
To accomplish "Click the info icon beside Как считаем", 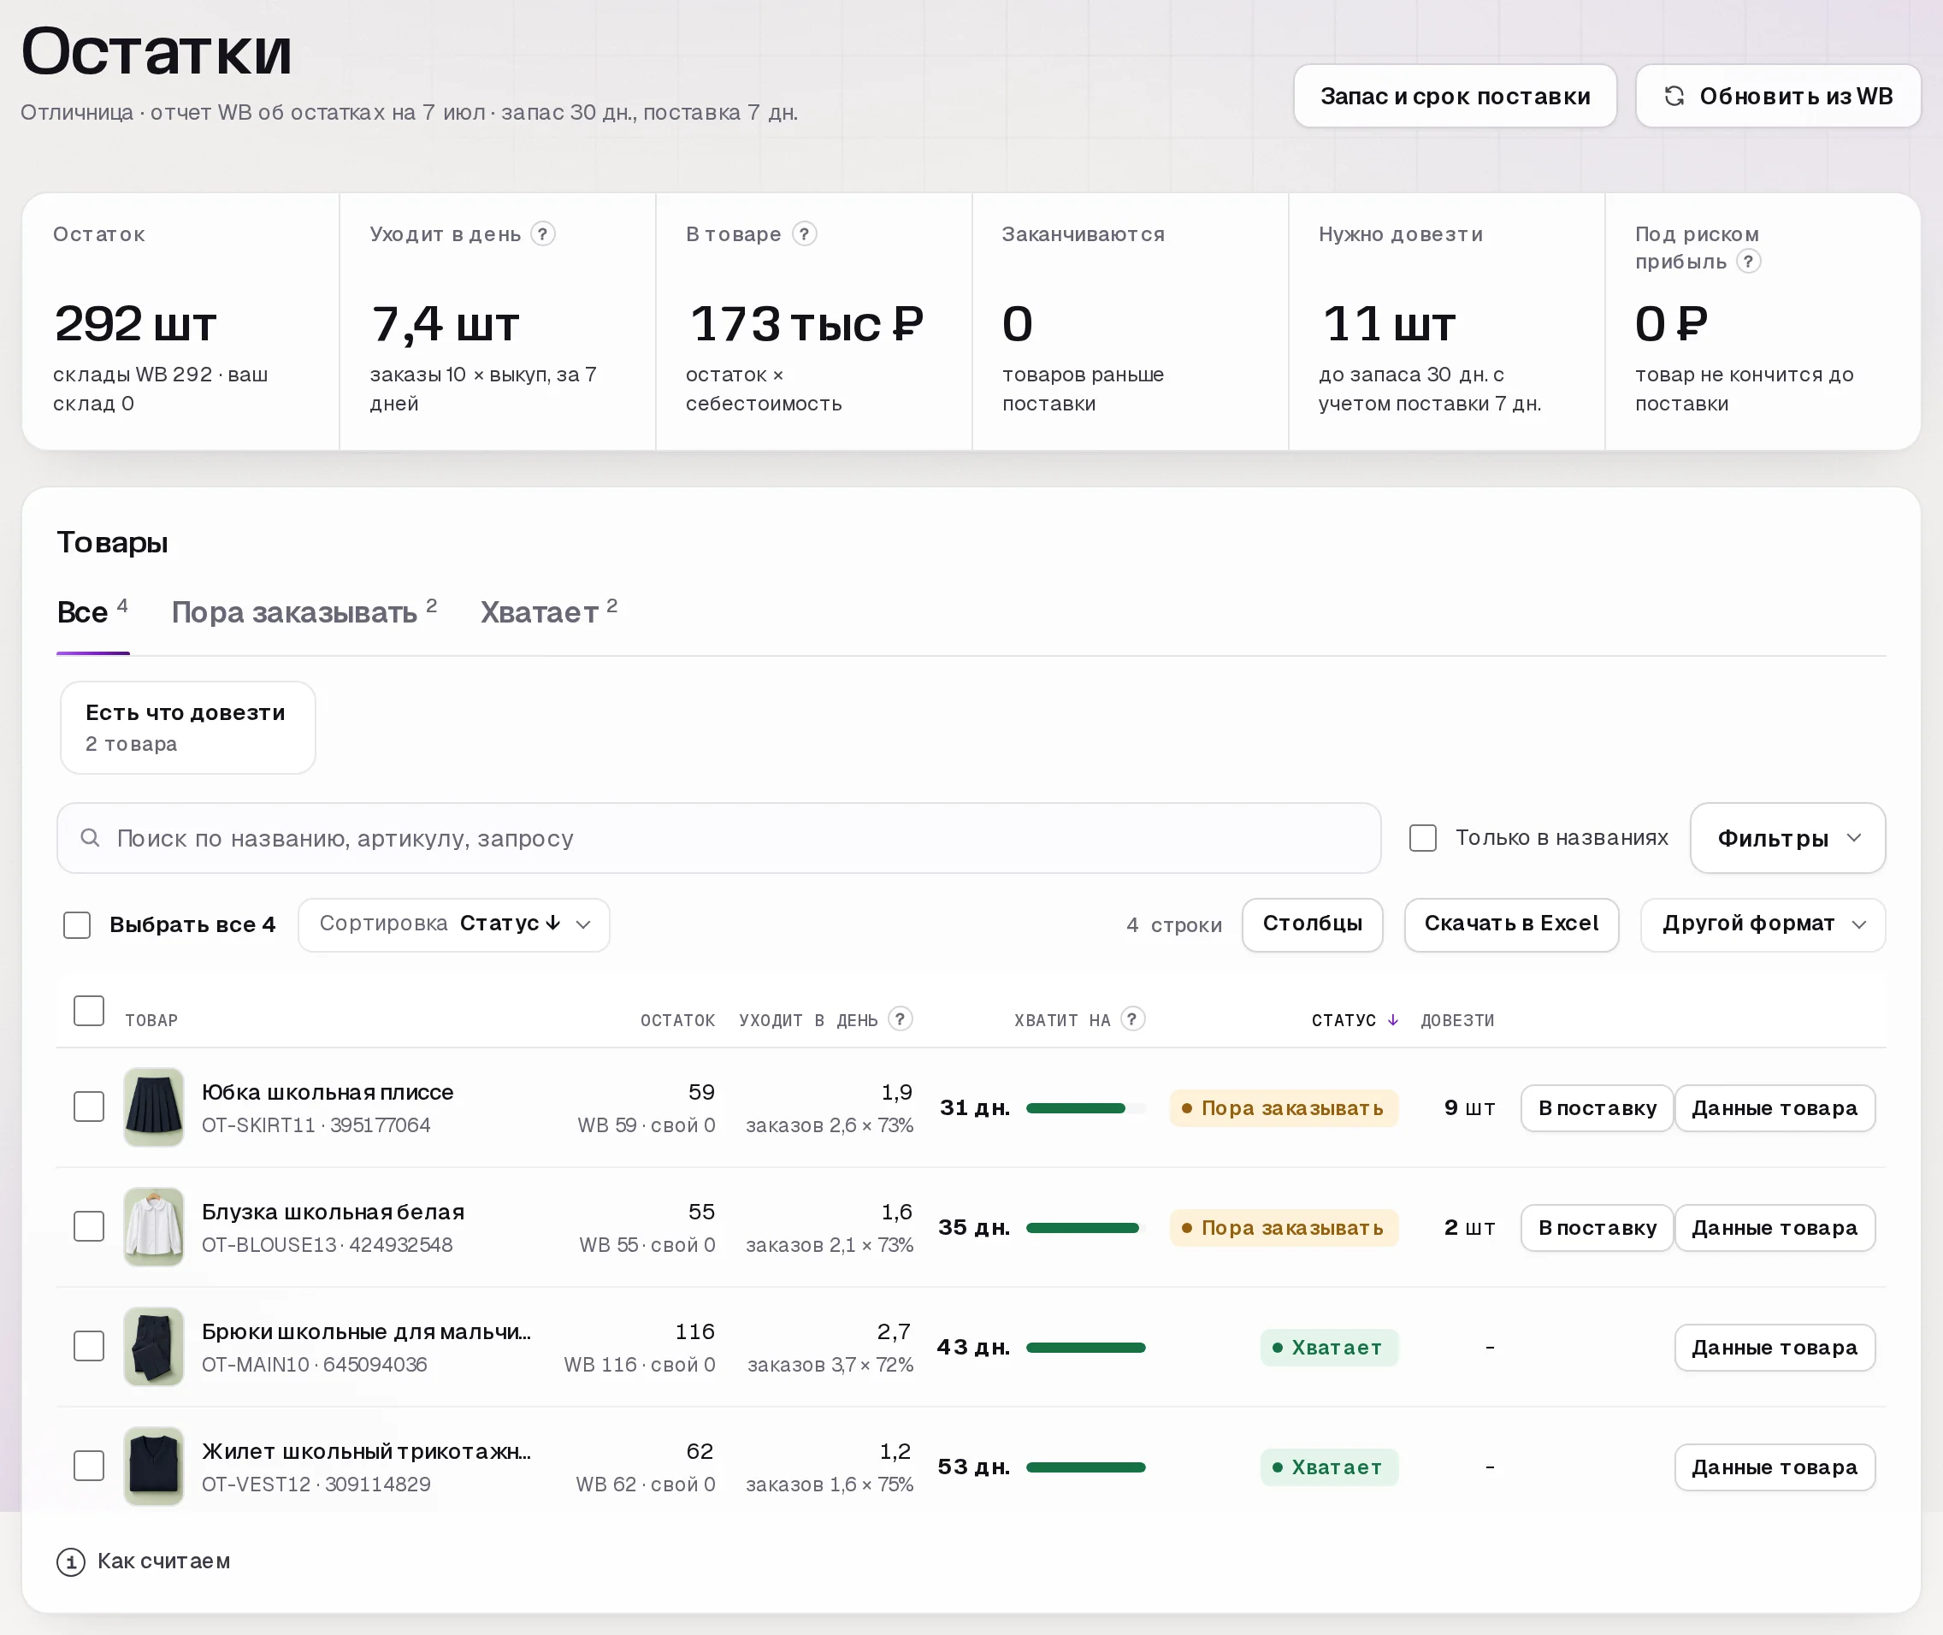I will [70, 1561].
